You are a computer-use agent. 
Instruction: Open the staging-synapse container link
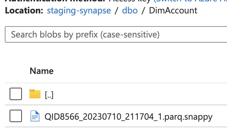pyautogui.click(x=79, y=11)
